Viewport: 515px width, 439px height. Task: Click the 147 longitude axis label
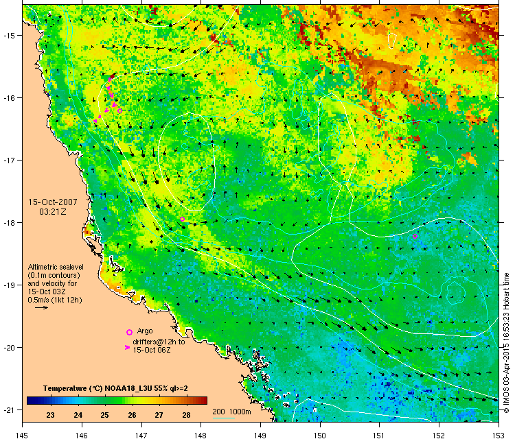tap(141, 435)
